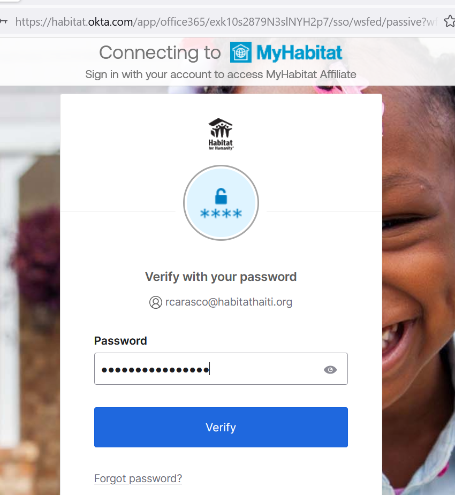Click the Password field label
The image size is (455, 495).
coord(120,341)
